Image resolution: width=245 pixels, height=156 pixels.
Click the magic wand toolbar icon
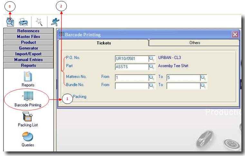pos(39,22)
